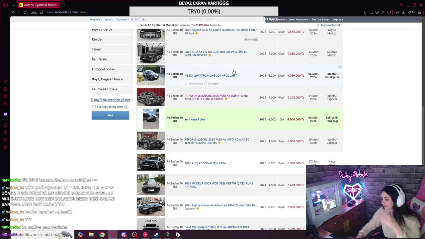
Task: Tick Seçtikçe sonuç getir checkbox
Action: (x=94, y=107)
